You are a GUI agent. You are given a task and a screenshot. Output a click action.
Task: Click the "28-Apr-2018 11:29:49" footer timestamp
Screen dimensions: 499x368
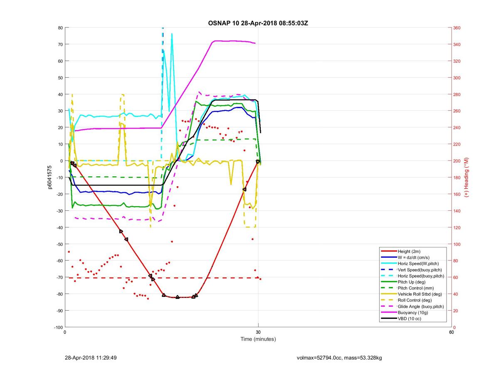point(91,358)
